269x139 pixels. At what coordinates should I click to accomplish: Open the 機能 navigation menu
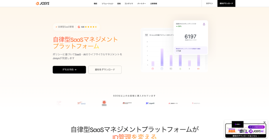[x=95, y=3]
